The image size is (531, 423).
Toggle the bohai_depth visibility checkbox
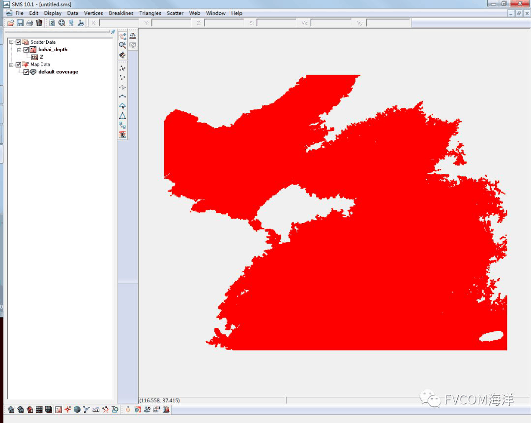pyautogui.click(x=27, y=50)
